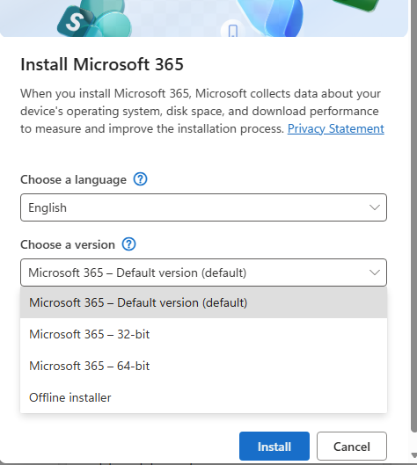Image resolution: width=417 pixels, height=465 pixels.
Task: Click the version help question mark icon
Action: [128, 244]
